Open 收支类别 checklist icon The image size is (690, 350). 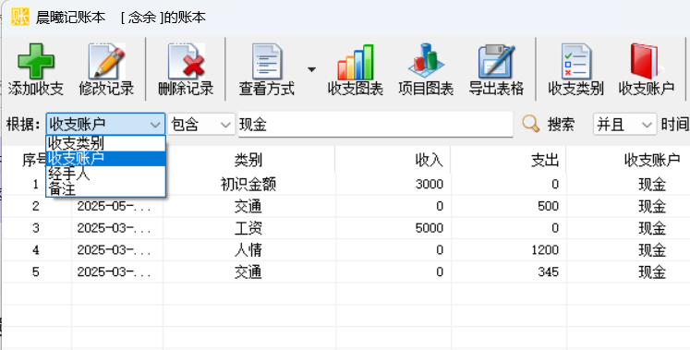point(575,62)
